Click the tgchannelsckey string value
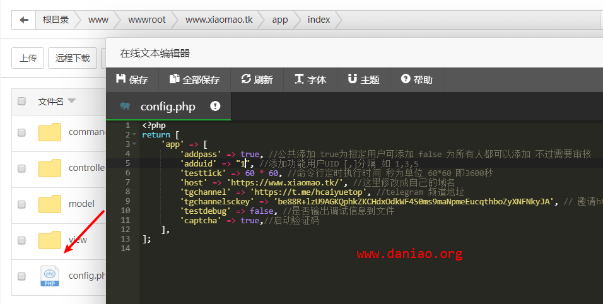Screen dimensions: 603x304 (415, 201)
